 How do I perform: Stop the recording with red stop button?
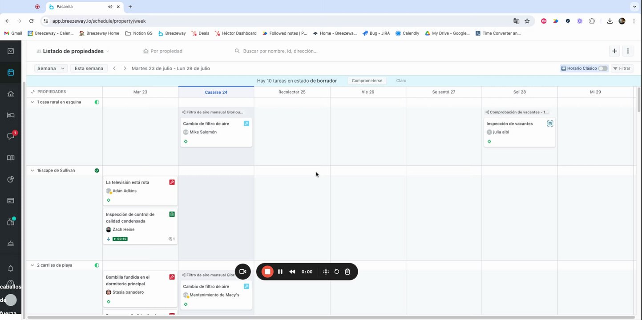click(267, 272)
